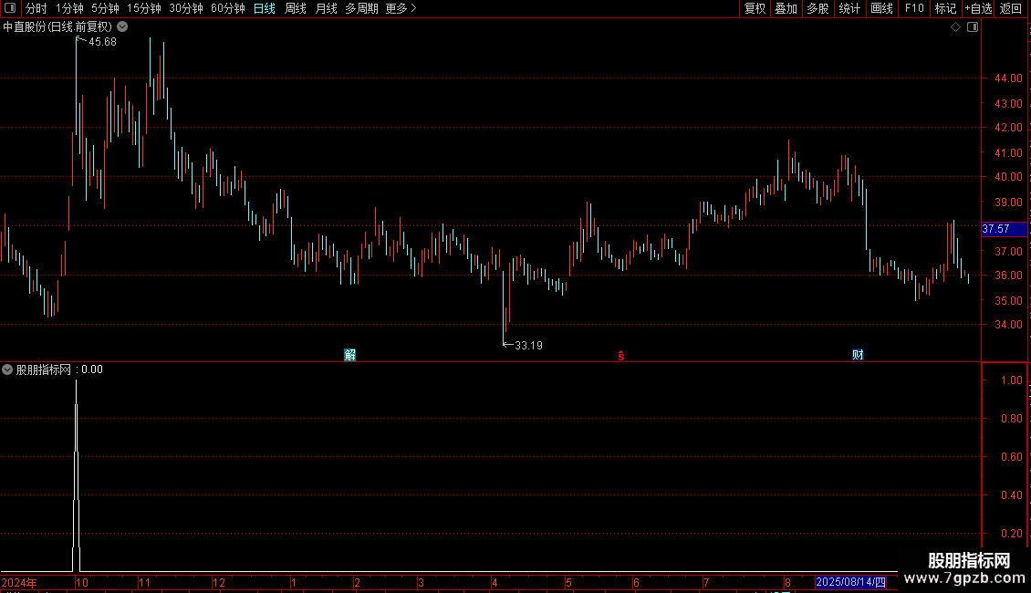Select the 1分钟 period tab
This screenshot has height=593, width=1031.
click(x=69, y=8)
